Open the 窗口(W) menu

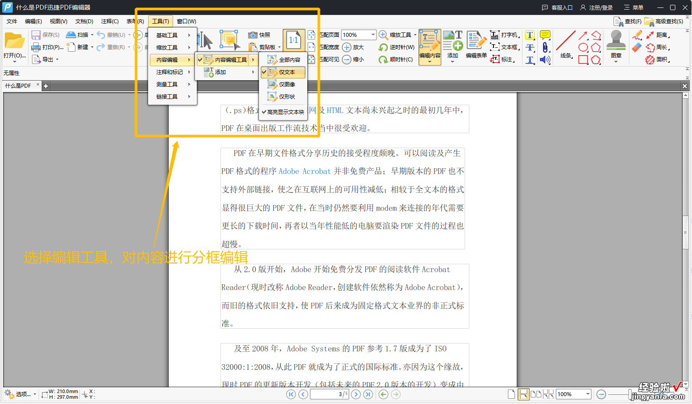point(187,21)
